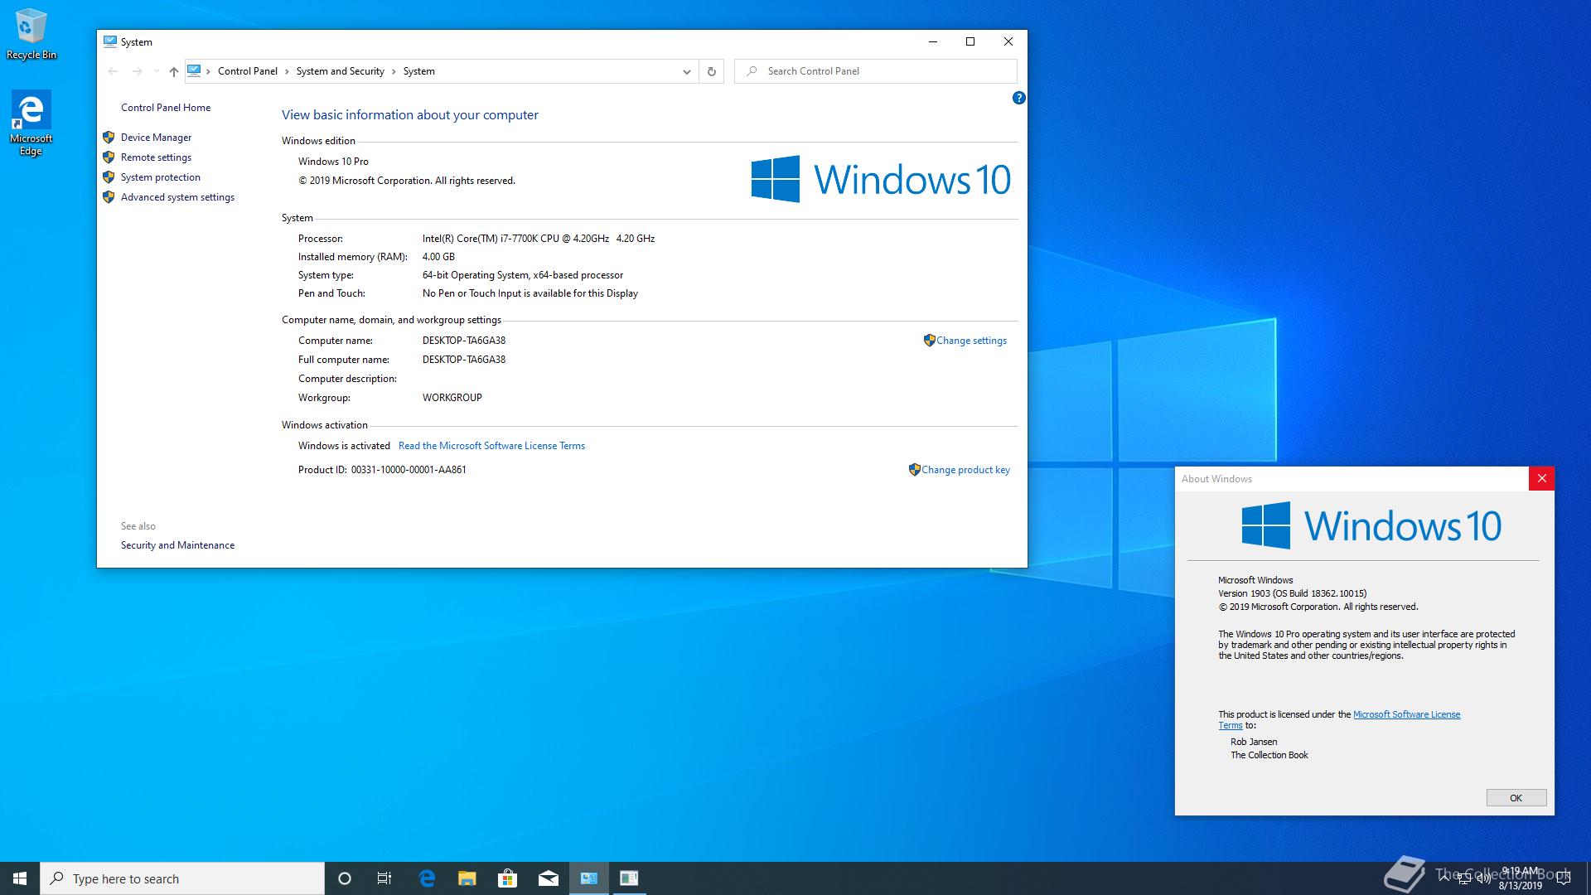The image size is (1591, 895).
Task: Open Microsoft Software License link in About Windows
Action: click(x=1406, y=714)
